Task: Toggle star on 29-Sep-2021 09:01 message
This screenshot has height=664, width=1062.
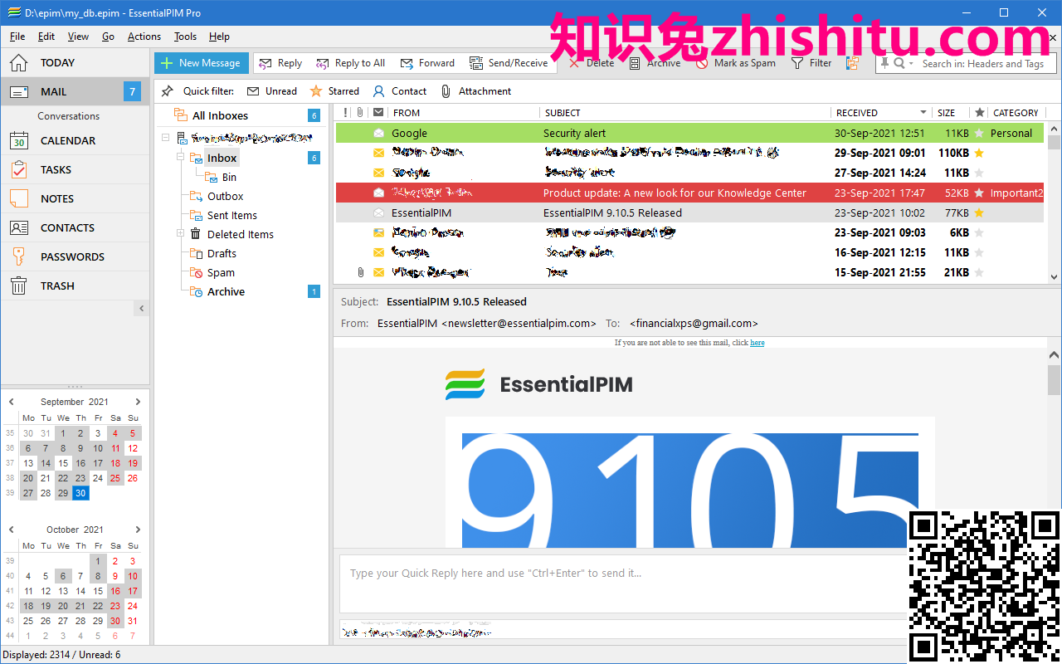Action: [x=979, y=153]
